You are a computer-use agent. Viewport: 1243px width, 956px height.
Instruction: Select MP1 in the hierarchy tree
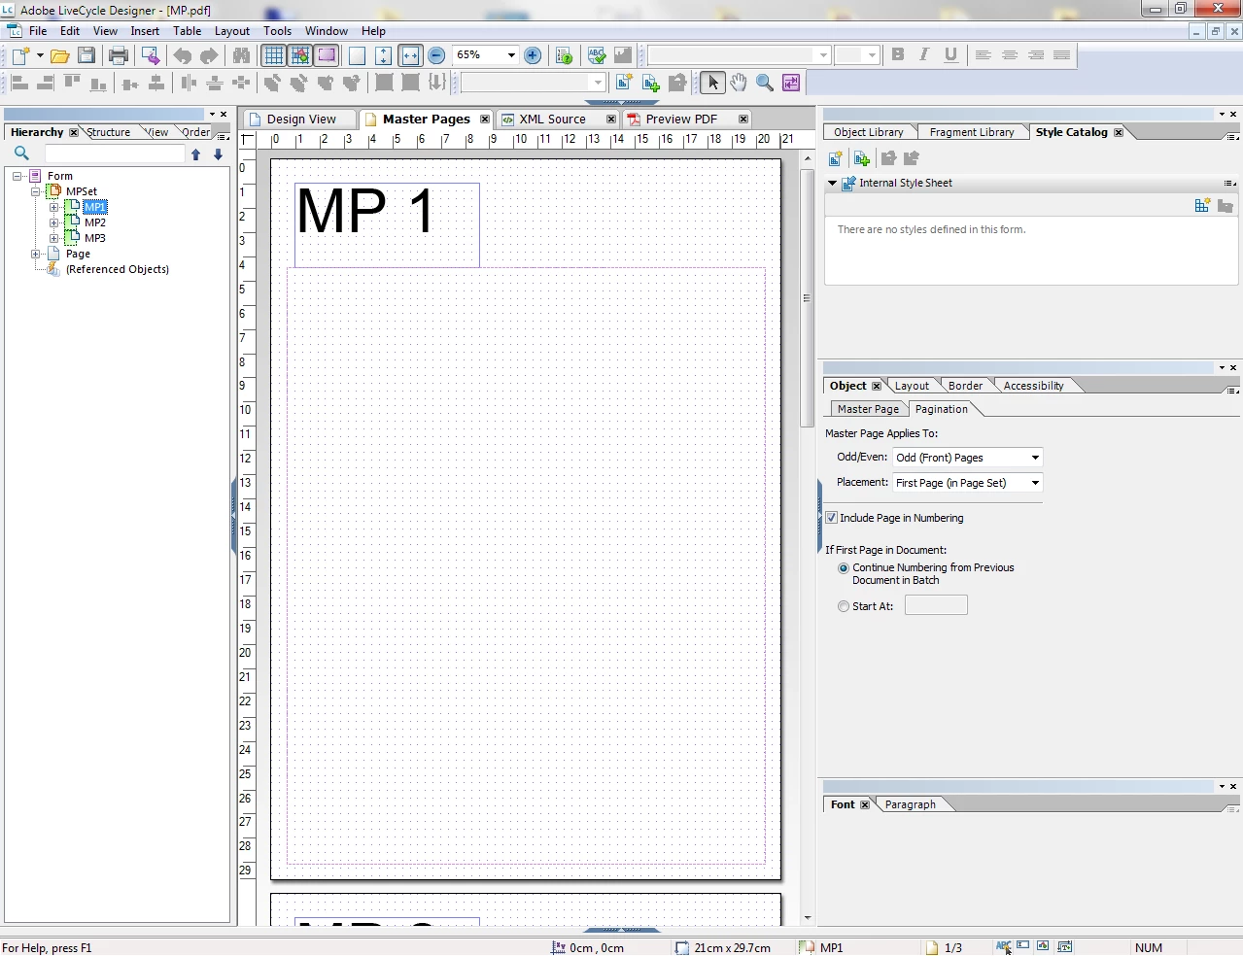tap(94, 207)
